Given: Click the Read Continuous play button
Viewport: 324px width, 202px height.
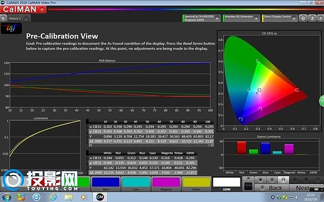Looking at the screenshot, I should [x=272, y=180].
